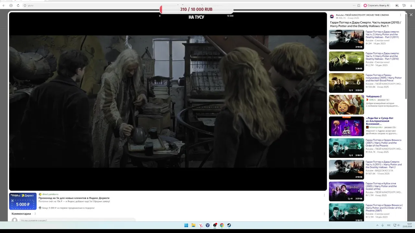
Task: Open thumbnail of Deathly Hallows Part 2 (2:10:26)
Action: (346, 39)
